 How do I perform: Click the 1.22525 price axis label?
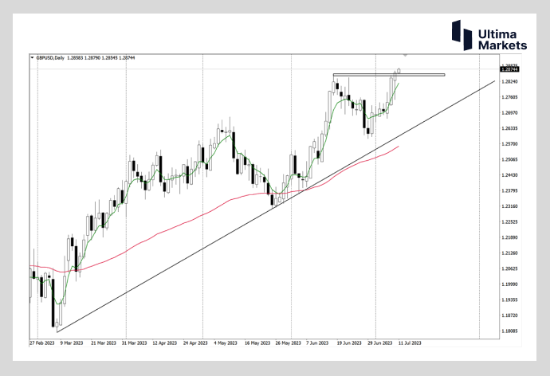(x=509, y=222)
